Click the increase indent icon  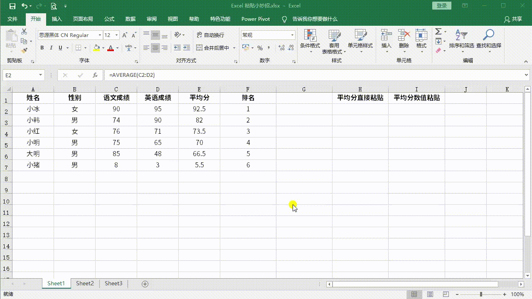(x=187, y=48)
